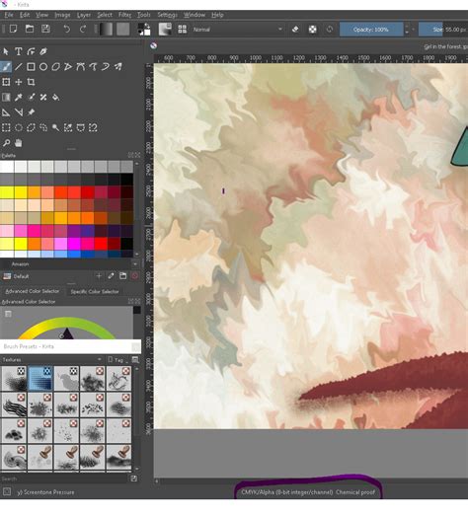Click the reload original preset icon
Screen dimensions: 468x518
(x=329, y=30)
